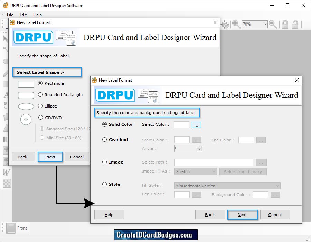Click the zoom in magnifier icon
The image size is (311, 242).
[x=236, y=24]
